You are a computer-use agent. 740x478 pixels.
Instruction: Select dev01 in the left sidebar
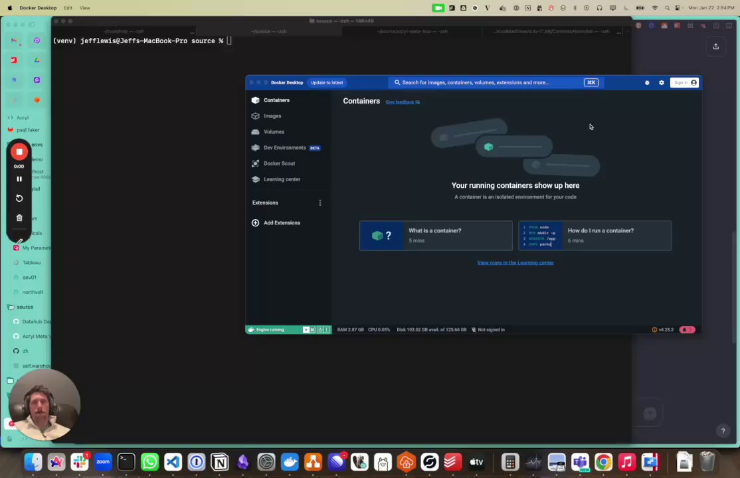(x=29, y=278)
